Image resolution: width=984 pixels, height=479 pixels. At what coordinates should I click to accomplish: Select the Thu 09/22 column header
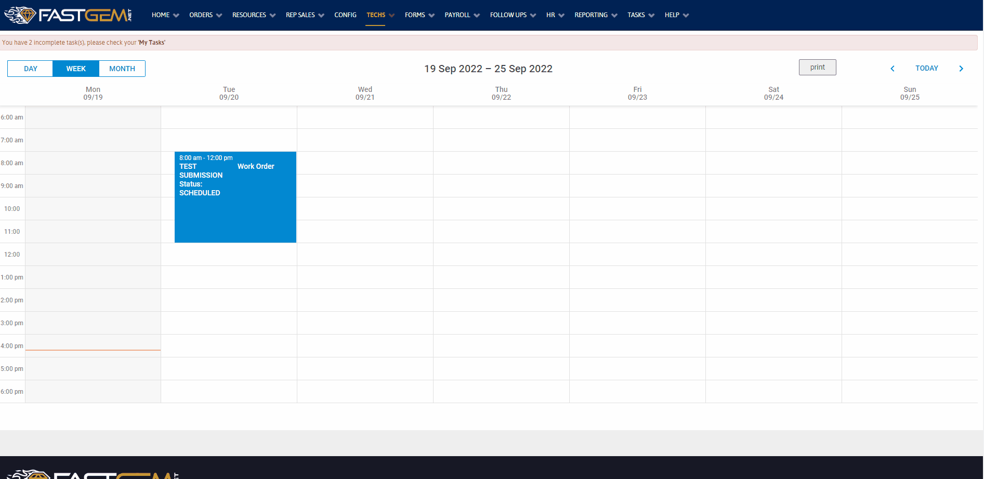click(x=502, y=94)
